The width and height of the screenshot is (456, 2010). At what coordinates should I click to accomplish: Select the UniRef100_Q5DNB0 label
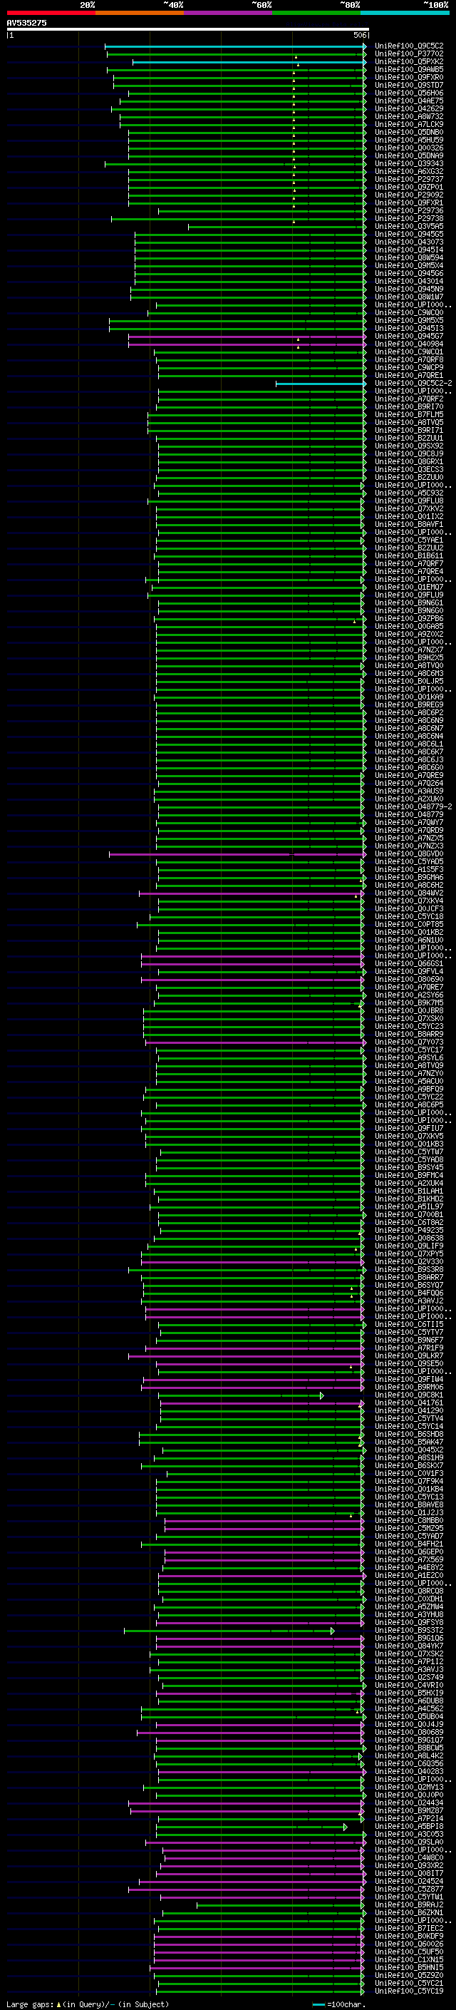point(409,132)
